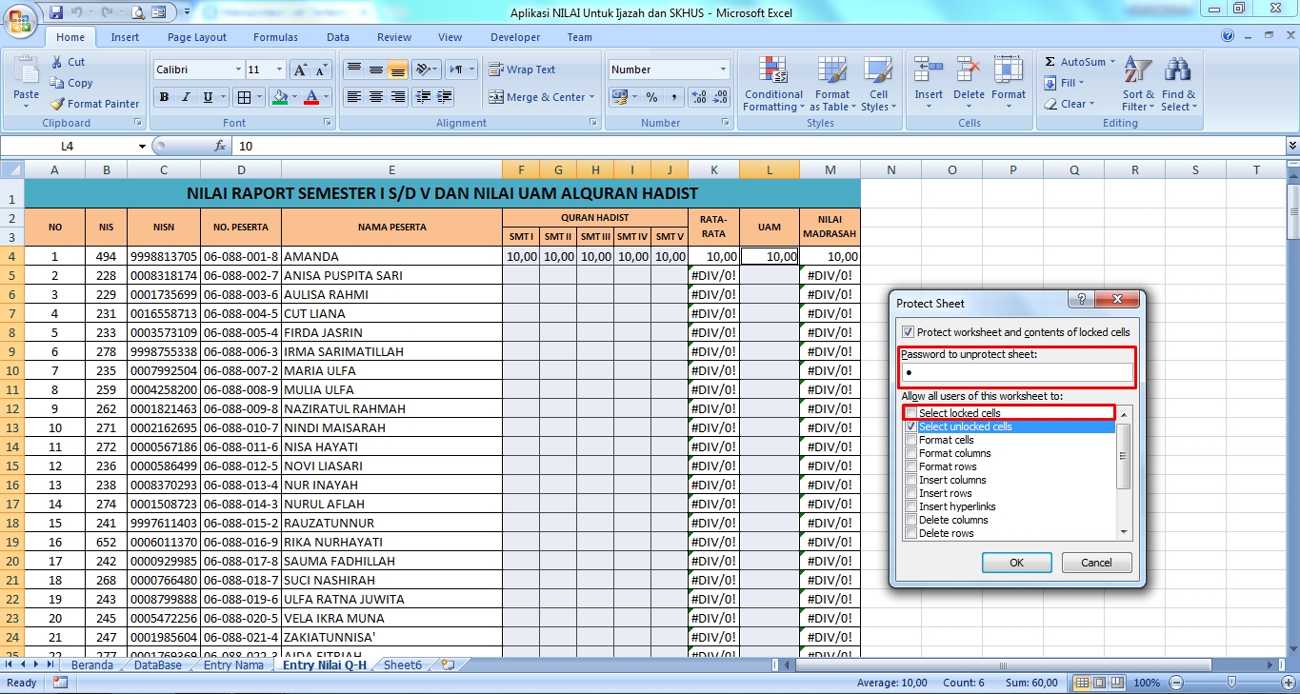Viewport: 1300px width, 694px height.
Task: Enable Insert columns permission
Action: pyautogui.click(x=911, y=480)
